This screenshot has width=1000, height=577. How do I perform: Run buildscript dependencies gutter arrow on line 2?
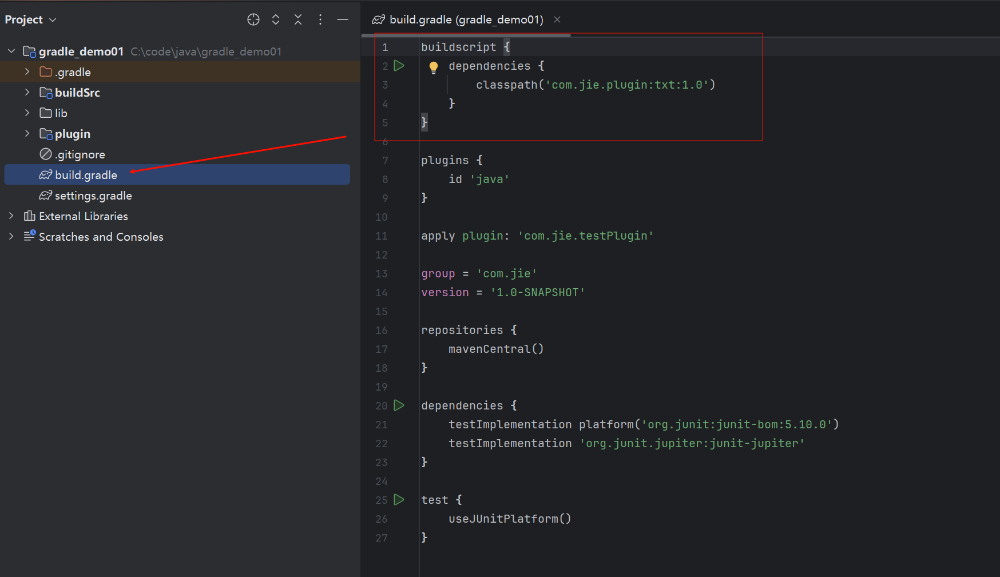[399, 66]
